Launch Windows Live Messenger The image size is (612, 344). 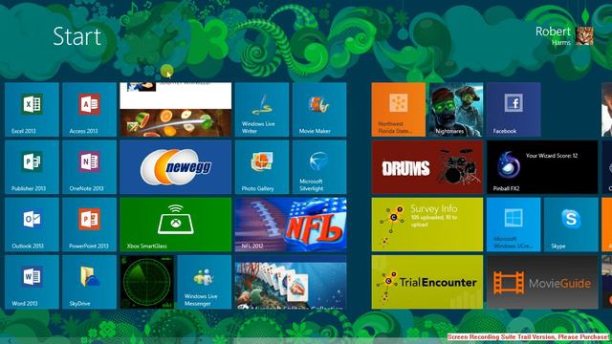click(205, 282)
